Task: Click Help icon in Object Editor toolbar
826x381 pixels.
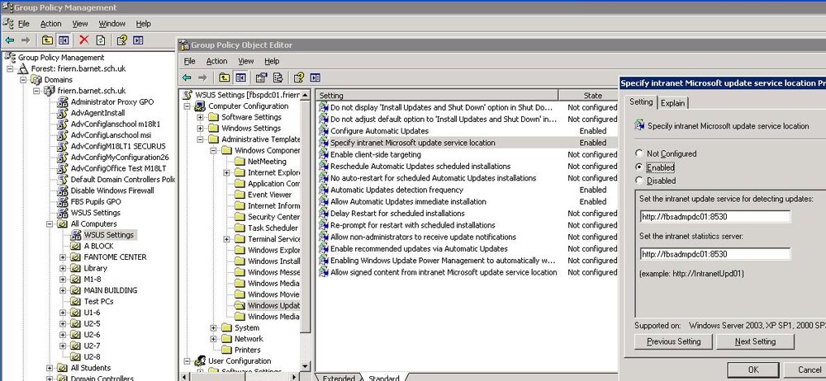Action: (x=299, y=78)
